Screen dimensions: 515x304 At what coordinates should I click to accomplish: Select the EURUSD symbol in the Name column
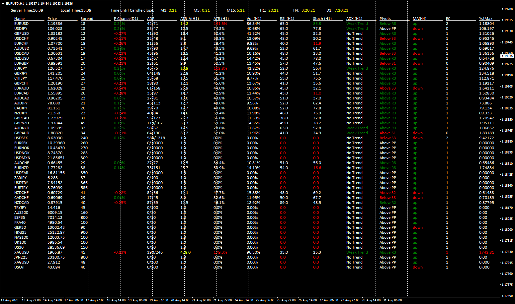tap(21, 24)
